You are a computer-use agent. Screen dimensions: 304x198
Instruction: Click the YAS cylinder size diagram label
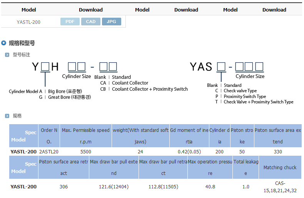[250, 77]
